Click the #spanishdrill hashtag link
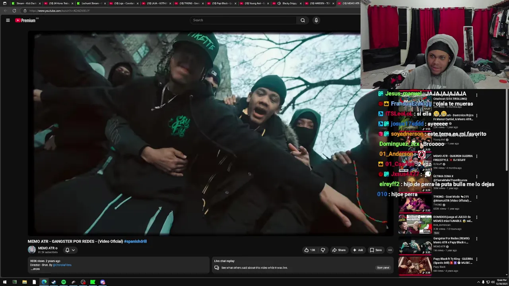The height and width of the screenshot is (286, 509). click(135, 241)
